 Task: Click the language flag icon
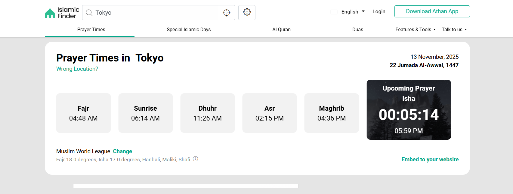(334, 12)
